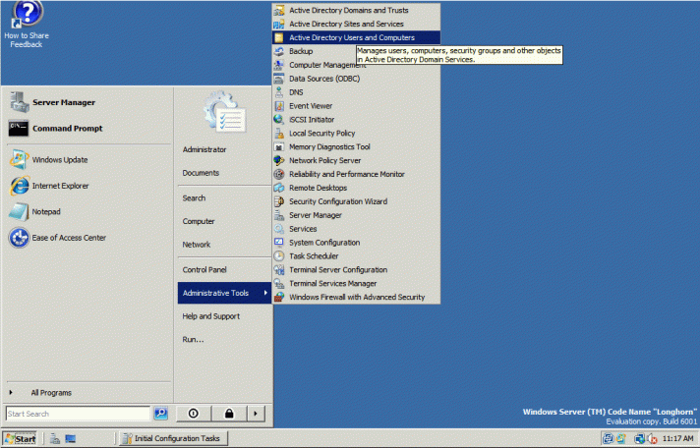Open Command Prompt from pinned list
This screenshot has height=448, width=700.
(18, 128)
